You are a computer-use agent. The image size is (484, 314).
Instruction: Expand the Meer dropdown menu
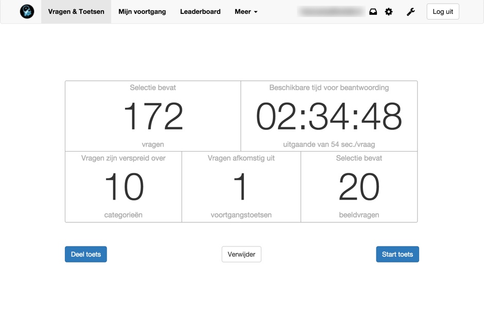[x=246, y=12]
